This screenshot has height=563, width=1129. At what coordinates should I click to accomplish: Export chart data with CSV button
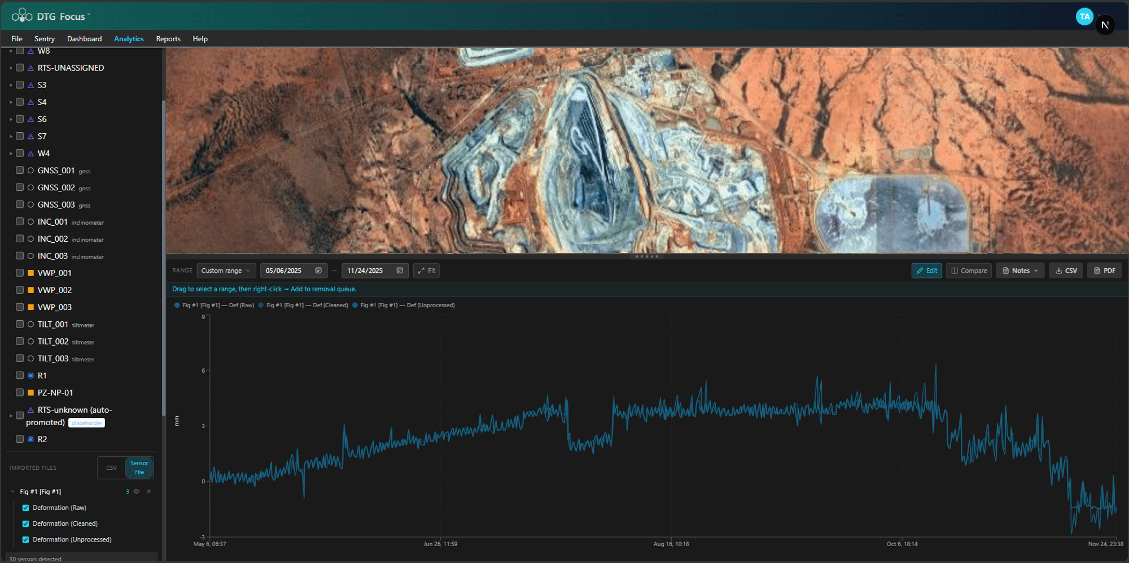pos(1066,270)
